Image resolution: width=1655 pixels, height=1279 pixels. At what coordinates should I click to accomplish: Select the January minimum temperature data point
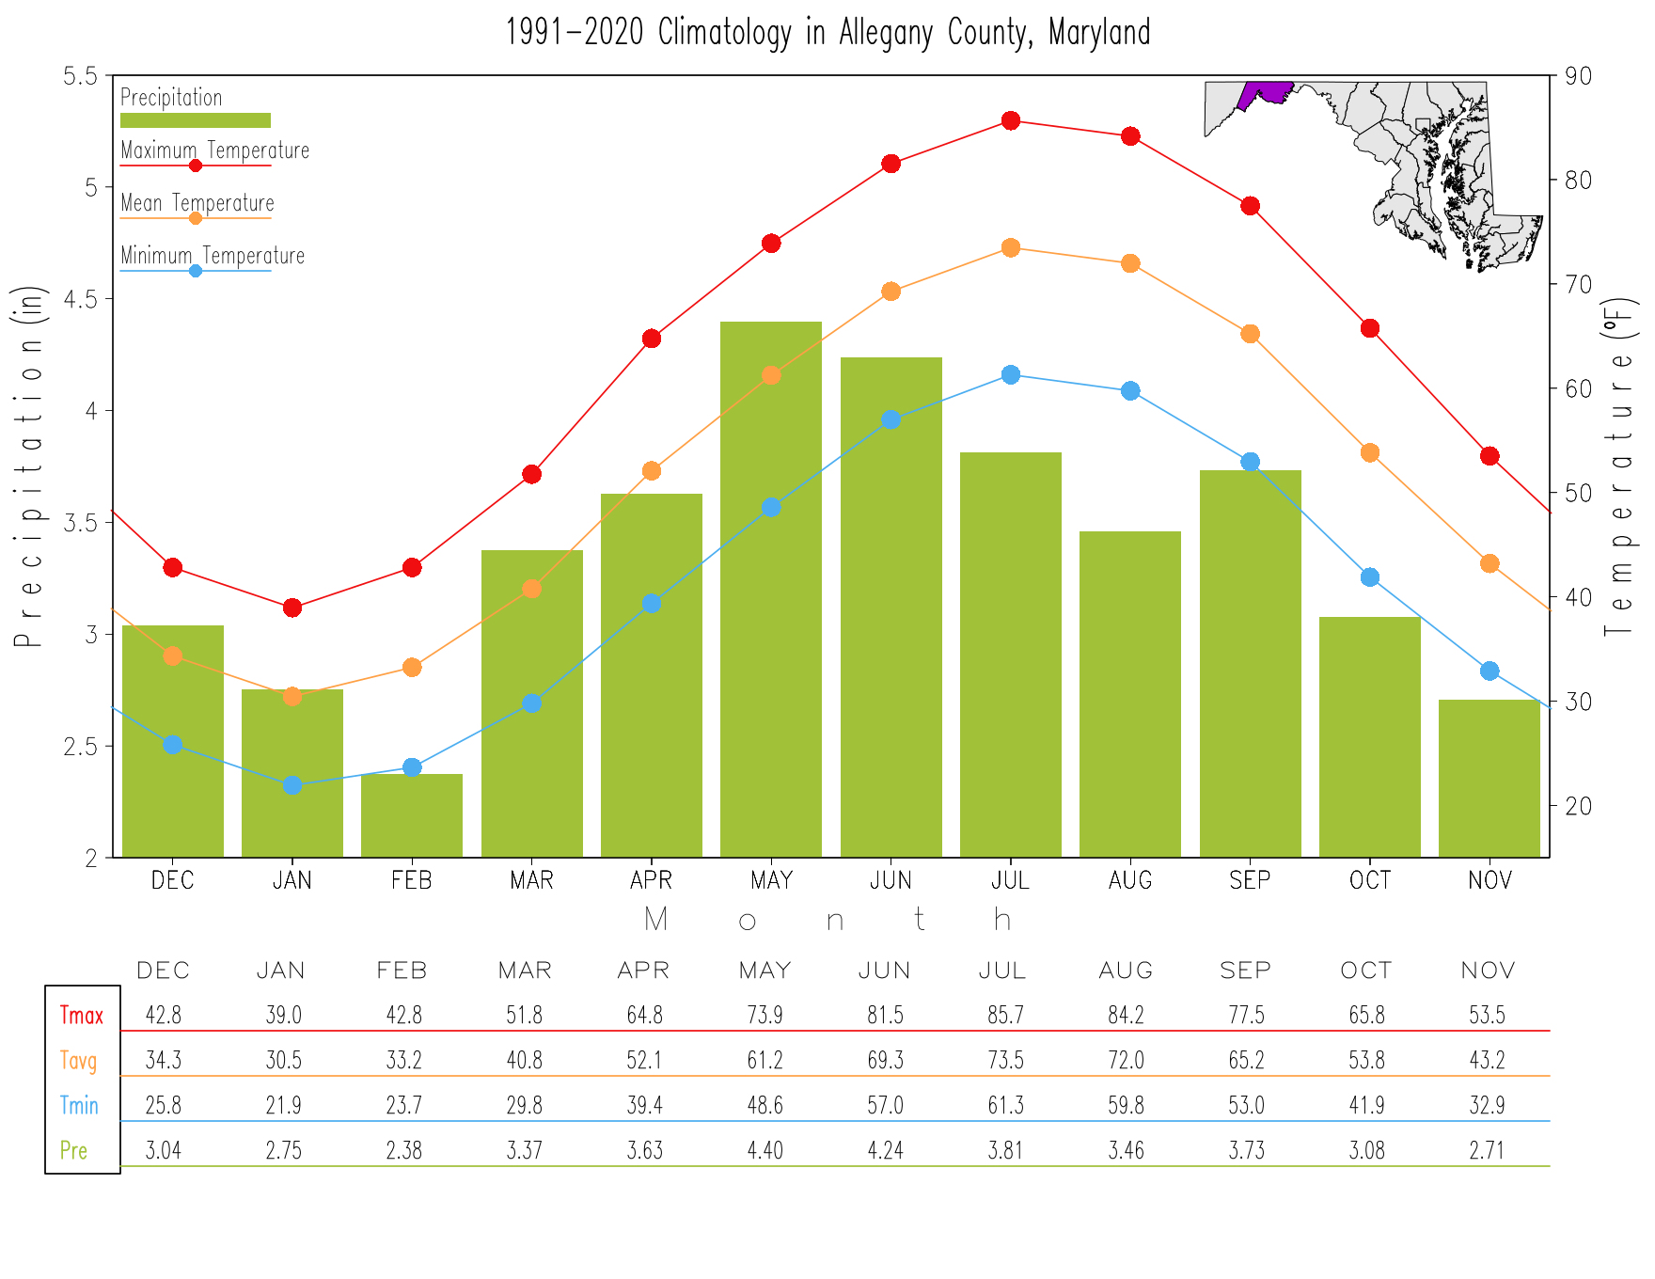coord(292,785)
